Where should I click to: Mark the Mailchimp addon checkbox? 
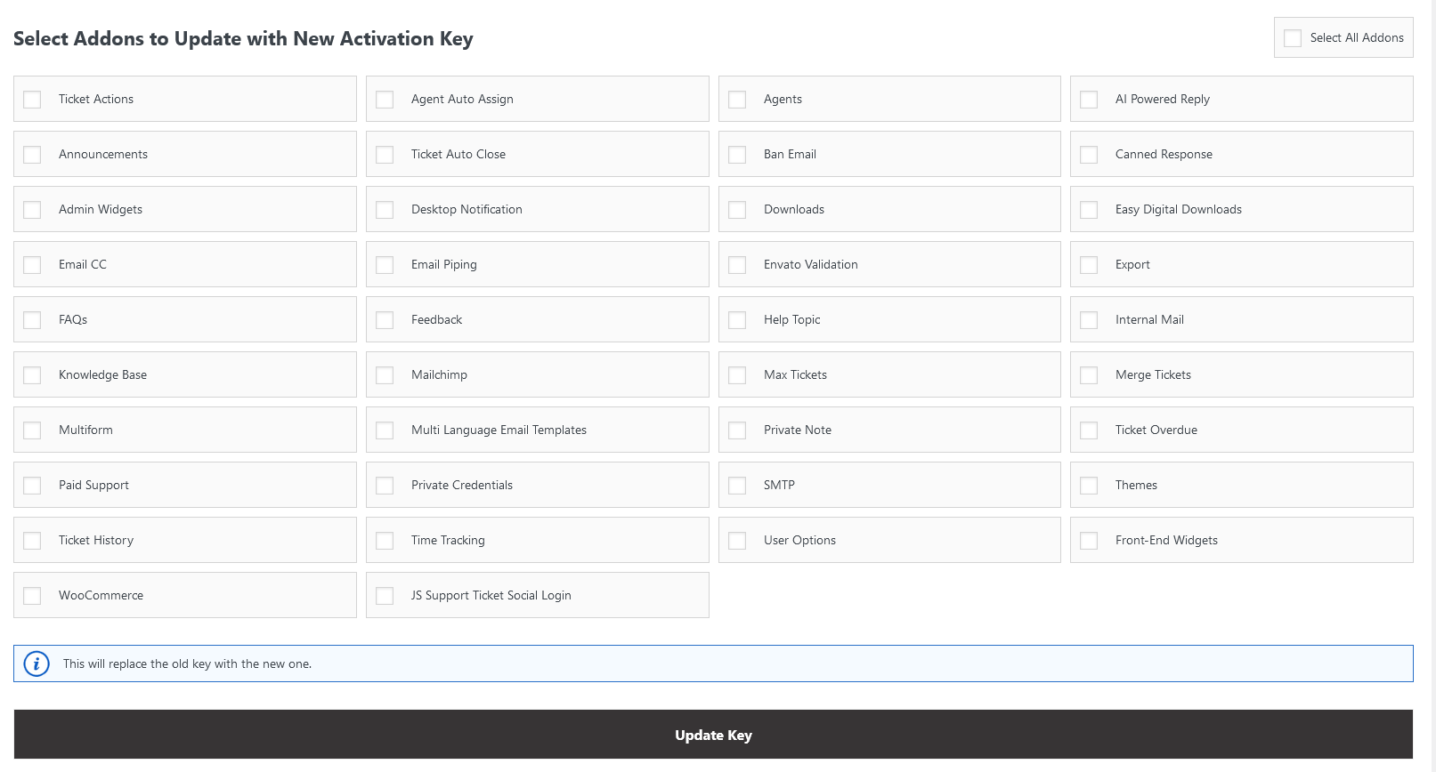pyautogui.click(x=385, y=375)
